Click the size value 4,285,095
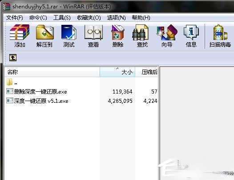This screenshot has width=234, height=180. tap(120, 101)
